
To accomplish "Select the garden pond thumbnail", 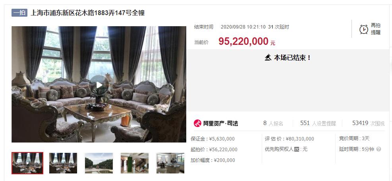I will click(x=99, y=163).
